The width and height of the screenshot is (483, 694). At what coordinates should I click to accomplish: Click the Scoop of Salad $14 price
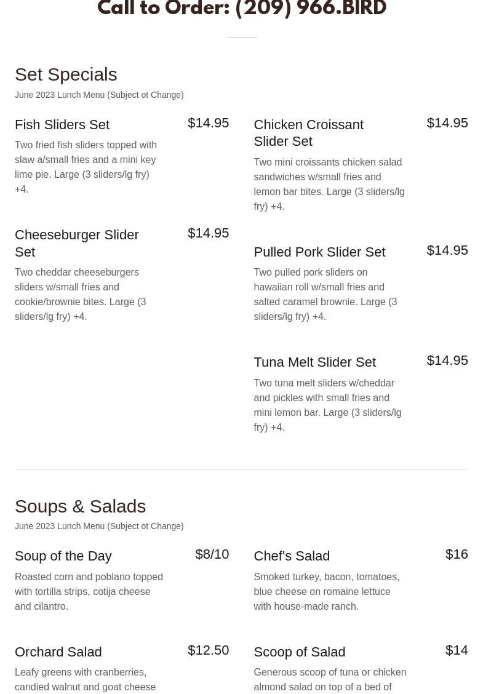point(457,650)
